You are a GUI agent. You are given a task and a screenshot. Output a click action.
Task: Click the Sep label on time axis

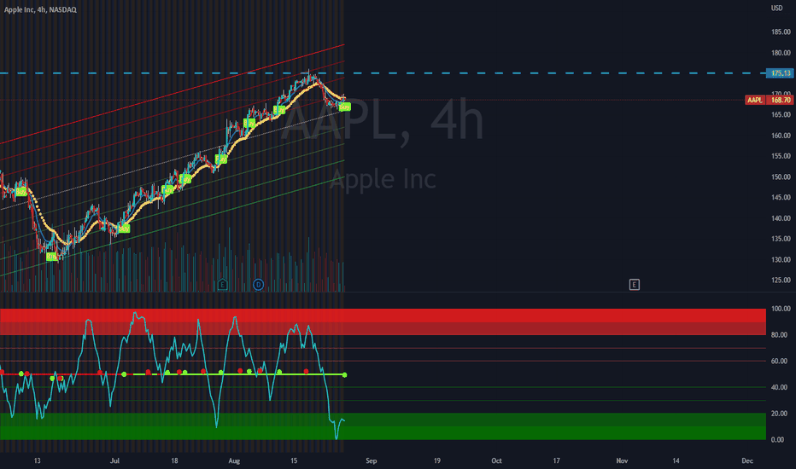coord(371,460)
